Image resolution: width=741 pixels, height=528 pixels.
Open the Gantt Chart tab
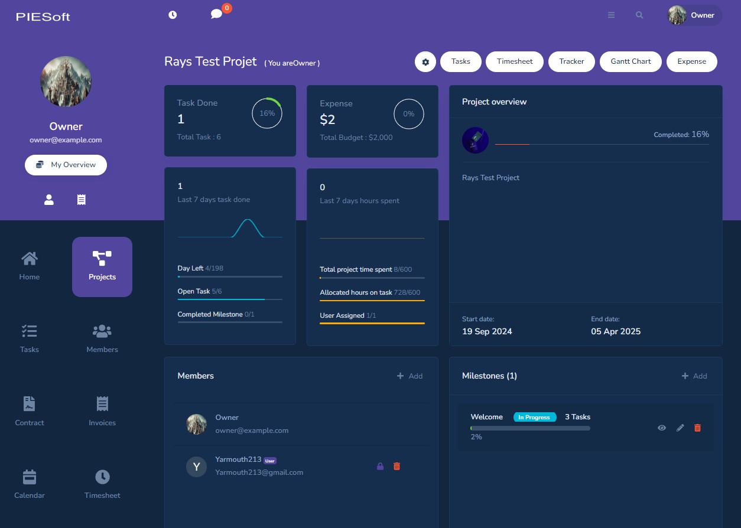tap(630, 61)
